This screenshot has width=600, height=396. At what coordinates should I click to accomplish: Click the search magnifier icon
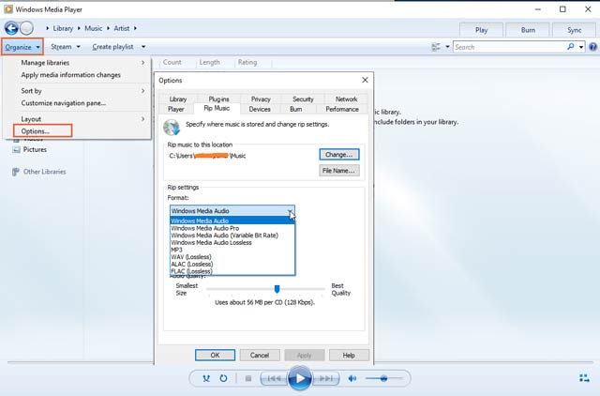tap(571, 47)
